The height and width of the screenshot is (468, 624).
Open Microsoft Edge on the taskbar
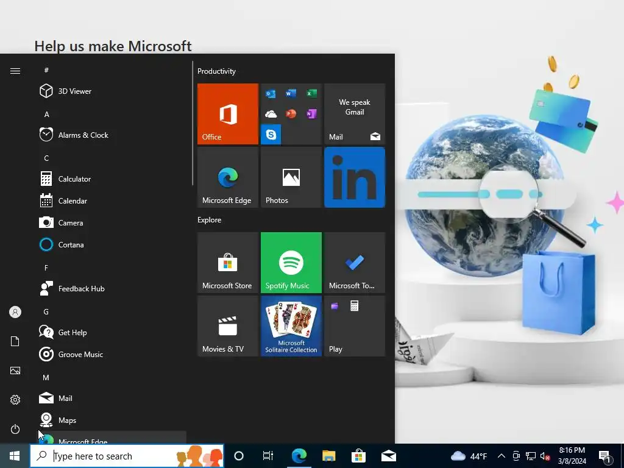[299, 456]
